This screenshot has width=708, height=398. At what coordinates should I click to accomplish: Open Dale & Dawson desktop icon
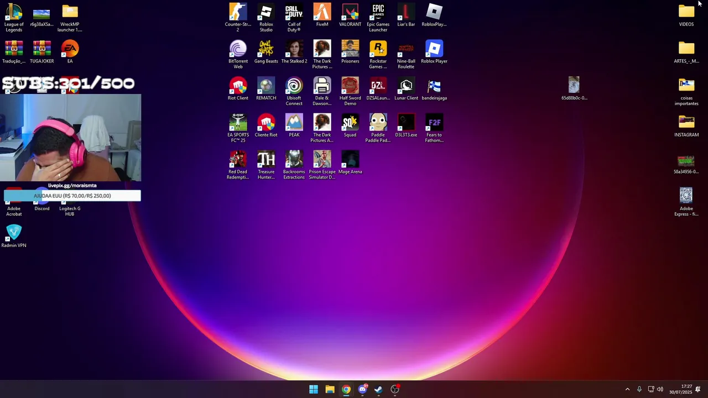(322, 91)
